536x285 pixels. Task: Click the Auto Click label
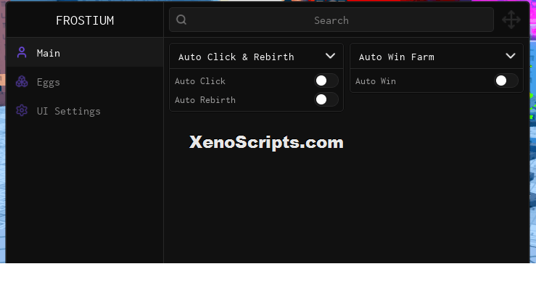200,81
